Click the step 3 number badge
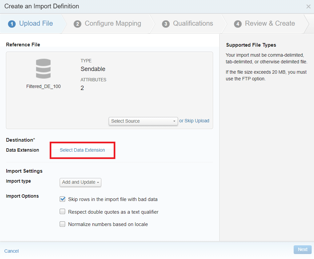 [x=166, y=24]
